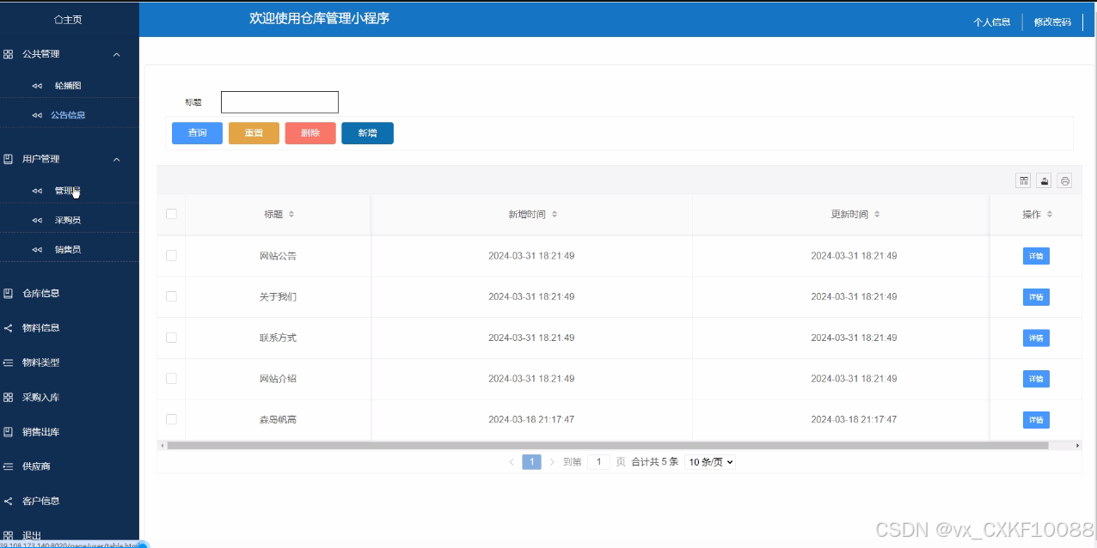Open 详情 for the 关于我们 row
The width and height of the screenshot is (1097, 548).
tap(1036, 297)
